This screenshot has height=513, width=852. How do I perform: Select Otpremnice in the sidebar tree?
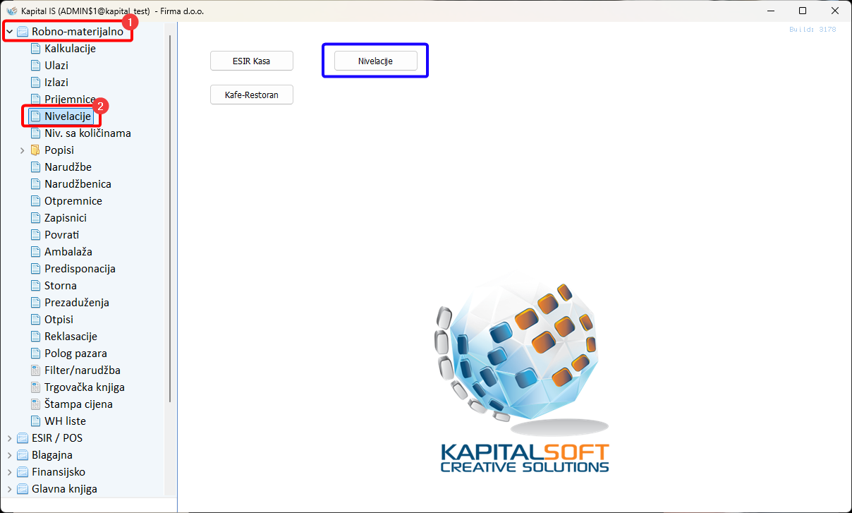point(73,201)
